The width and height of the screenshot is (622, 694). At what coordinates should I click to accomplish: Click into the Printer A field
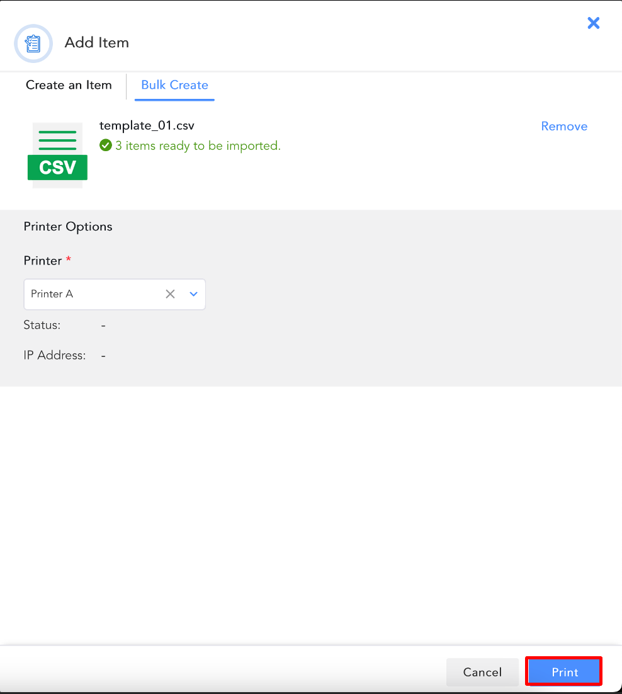(x=115, y=294)
